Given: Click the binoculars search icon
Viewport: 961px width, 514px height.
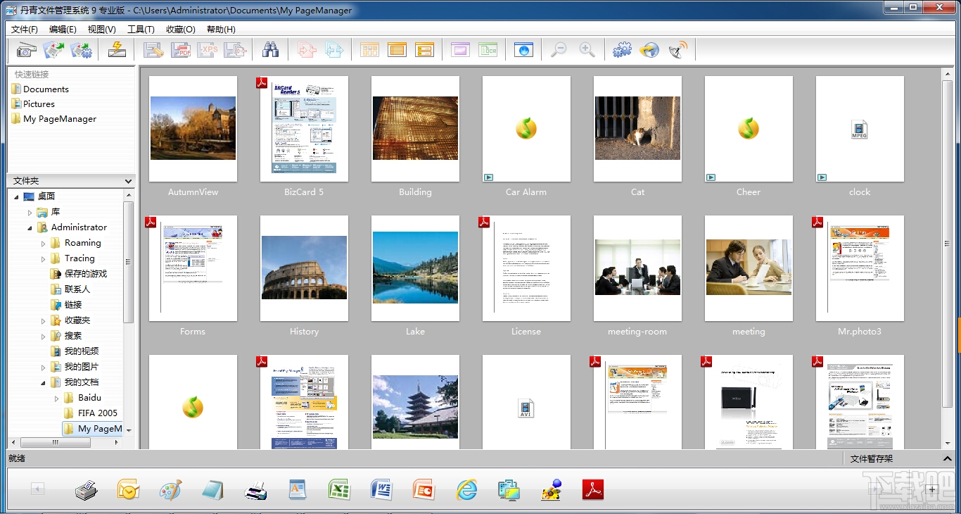Looking at the screenshot, I should point(271,50).
